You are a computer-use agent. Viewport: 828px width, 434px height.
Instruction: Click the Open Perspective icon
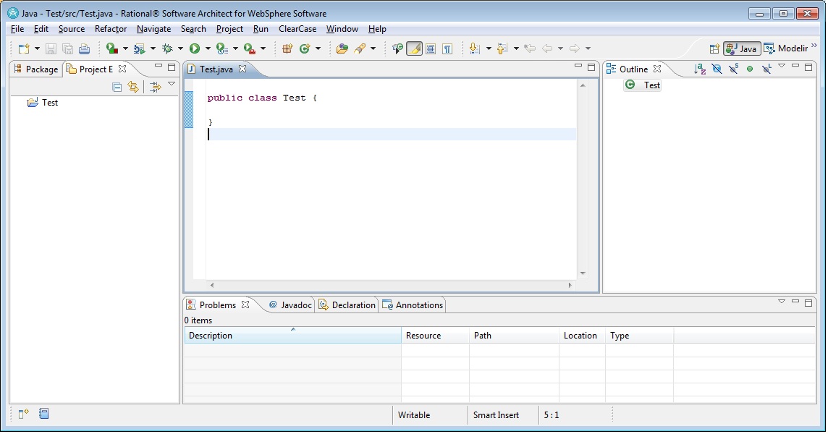click(714, 48)
